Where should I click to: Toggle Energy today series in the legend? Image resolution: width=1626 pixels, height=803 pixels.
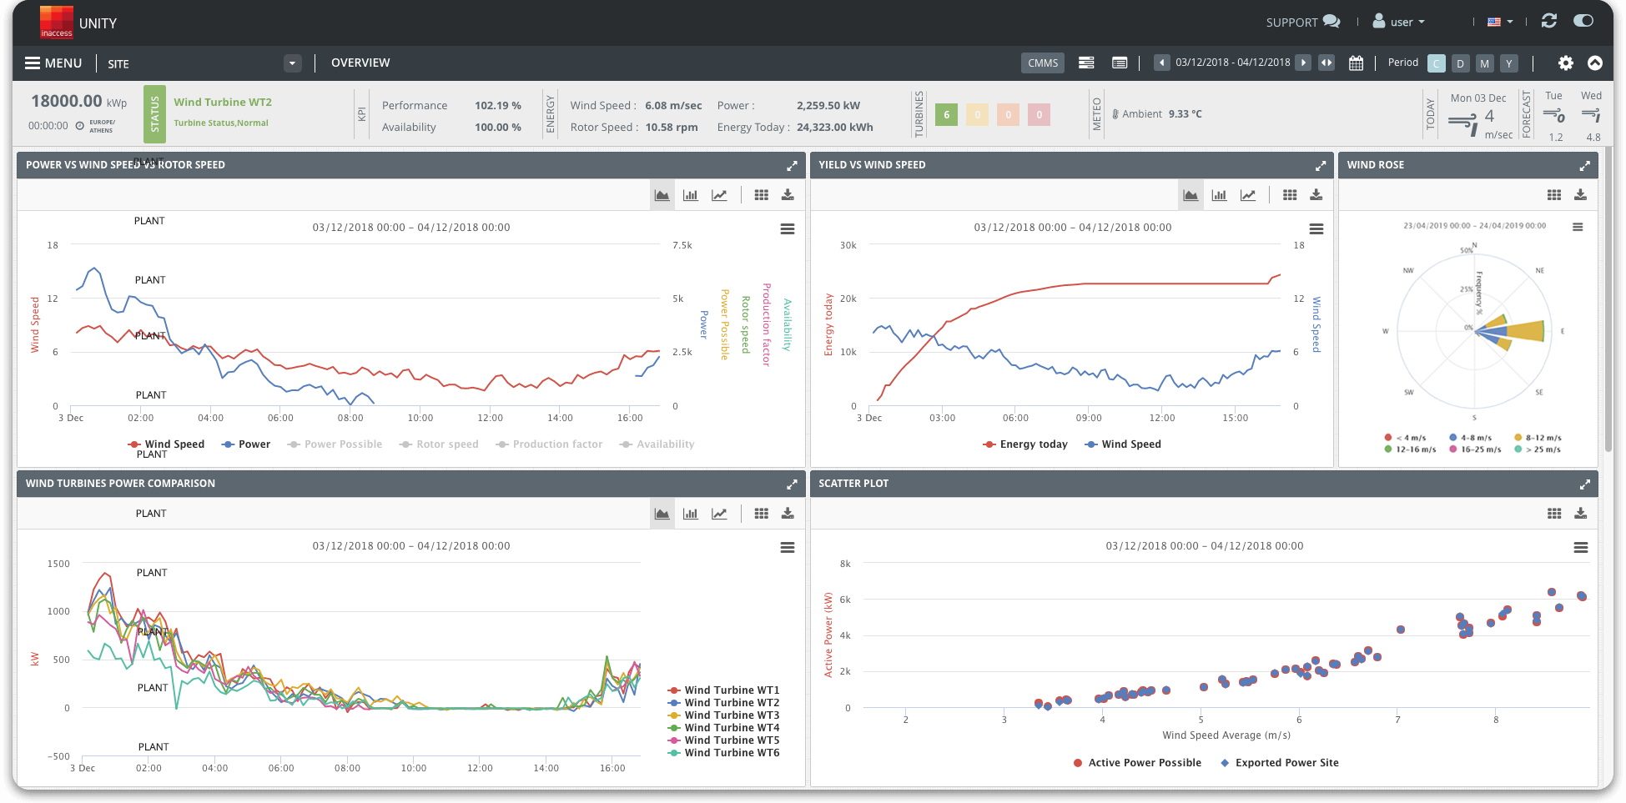point(1025,444)
